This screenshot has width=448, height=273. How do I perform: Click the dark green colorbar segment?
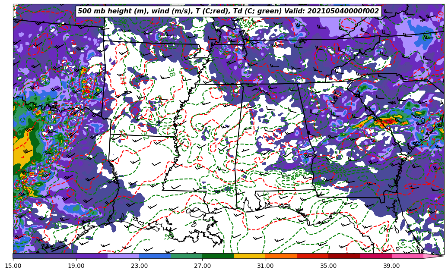(218, 256)
